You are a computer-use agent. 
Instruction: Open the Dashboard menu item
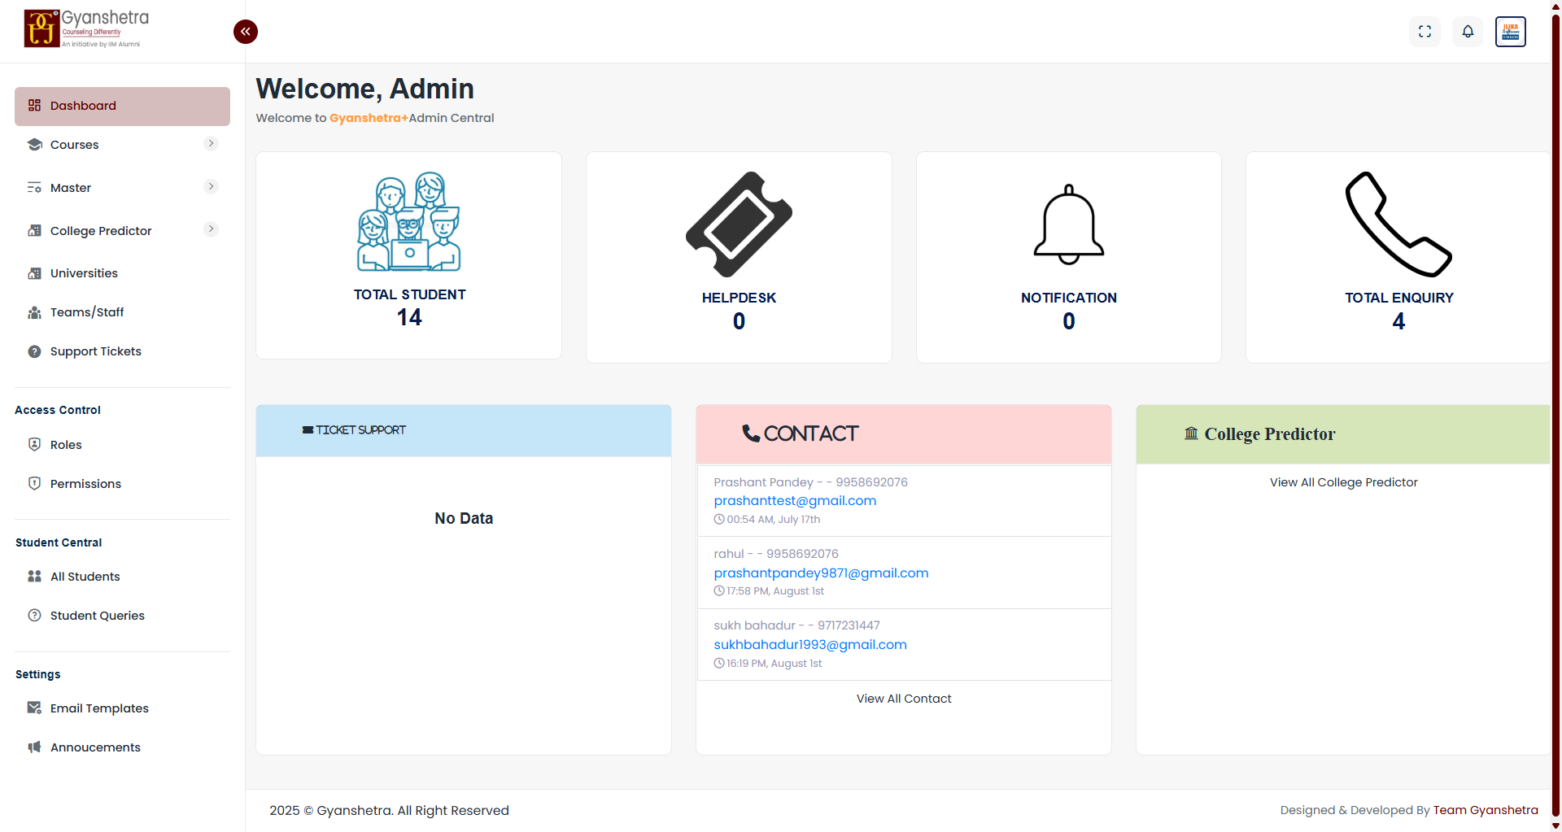coord(122,107)
